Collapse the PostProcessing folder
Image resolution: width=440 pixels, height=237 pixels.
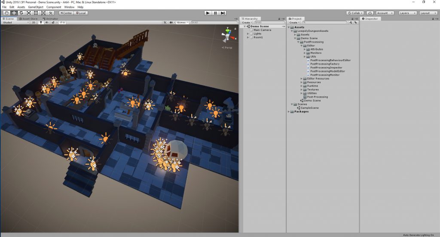click(x=298, y=42)
